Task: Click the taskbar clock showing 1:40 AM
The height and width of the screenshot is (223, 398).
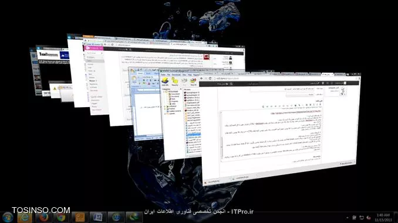Action: 383,217
